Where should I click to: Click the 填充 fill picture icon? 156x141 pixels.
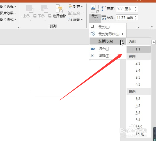(93, 49)
